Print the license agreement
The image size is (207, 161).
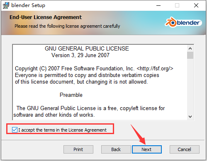point(78,149)
